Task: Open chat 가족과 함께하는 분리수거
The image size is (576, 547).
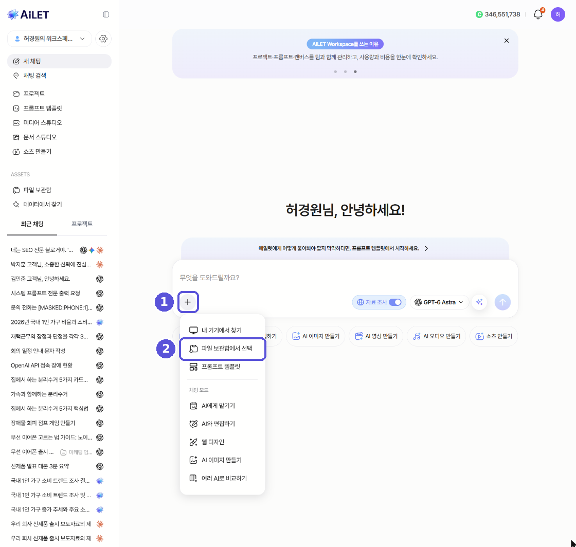Action: 57,394
